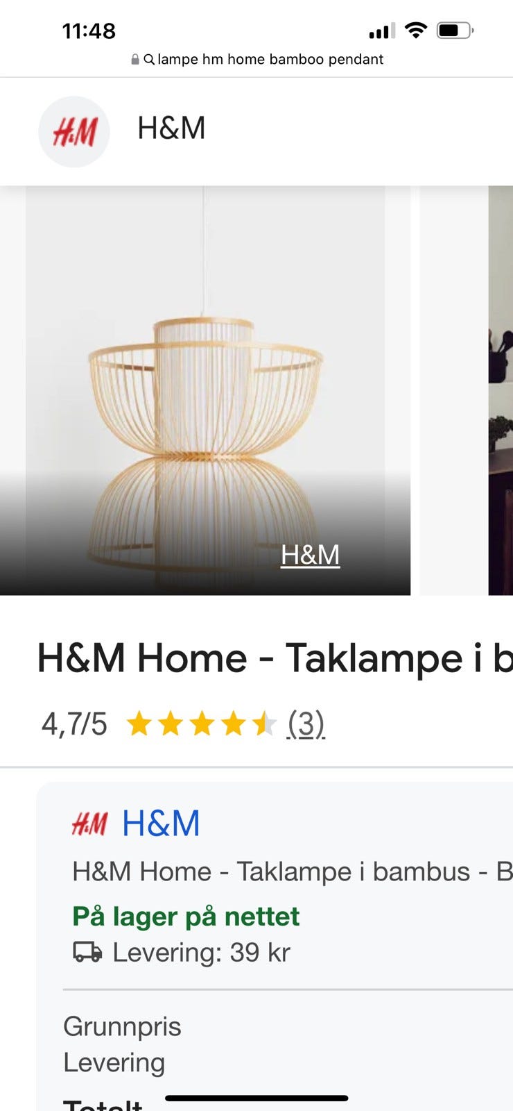The width and height of the screenshot is (513, 1111).
Task: Open the H&M link on the lamp photo
Action: (310, 555)
